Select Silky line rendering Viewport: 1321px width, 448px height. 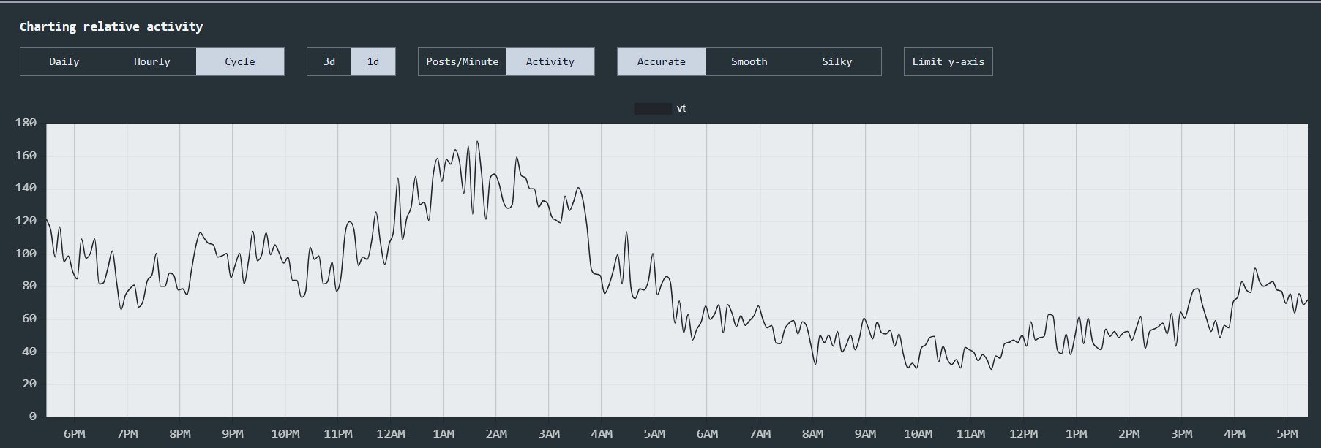tap(837, 61)
